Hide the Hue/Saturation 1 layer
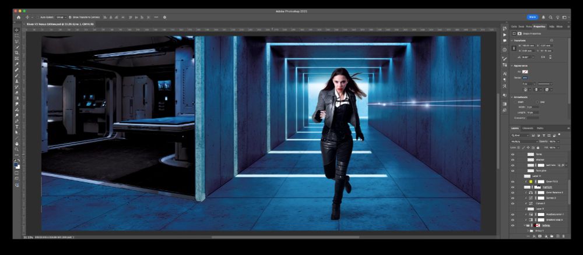This screenshot has width=583, height=255. point(512,215)
